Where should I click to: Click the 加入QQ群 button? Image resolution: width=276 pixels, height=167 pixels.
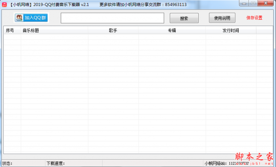(x=31, y=18)
